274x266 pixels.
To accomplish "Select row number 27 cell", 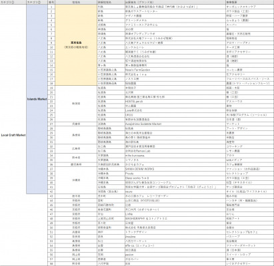I will pos(51,124).
